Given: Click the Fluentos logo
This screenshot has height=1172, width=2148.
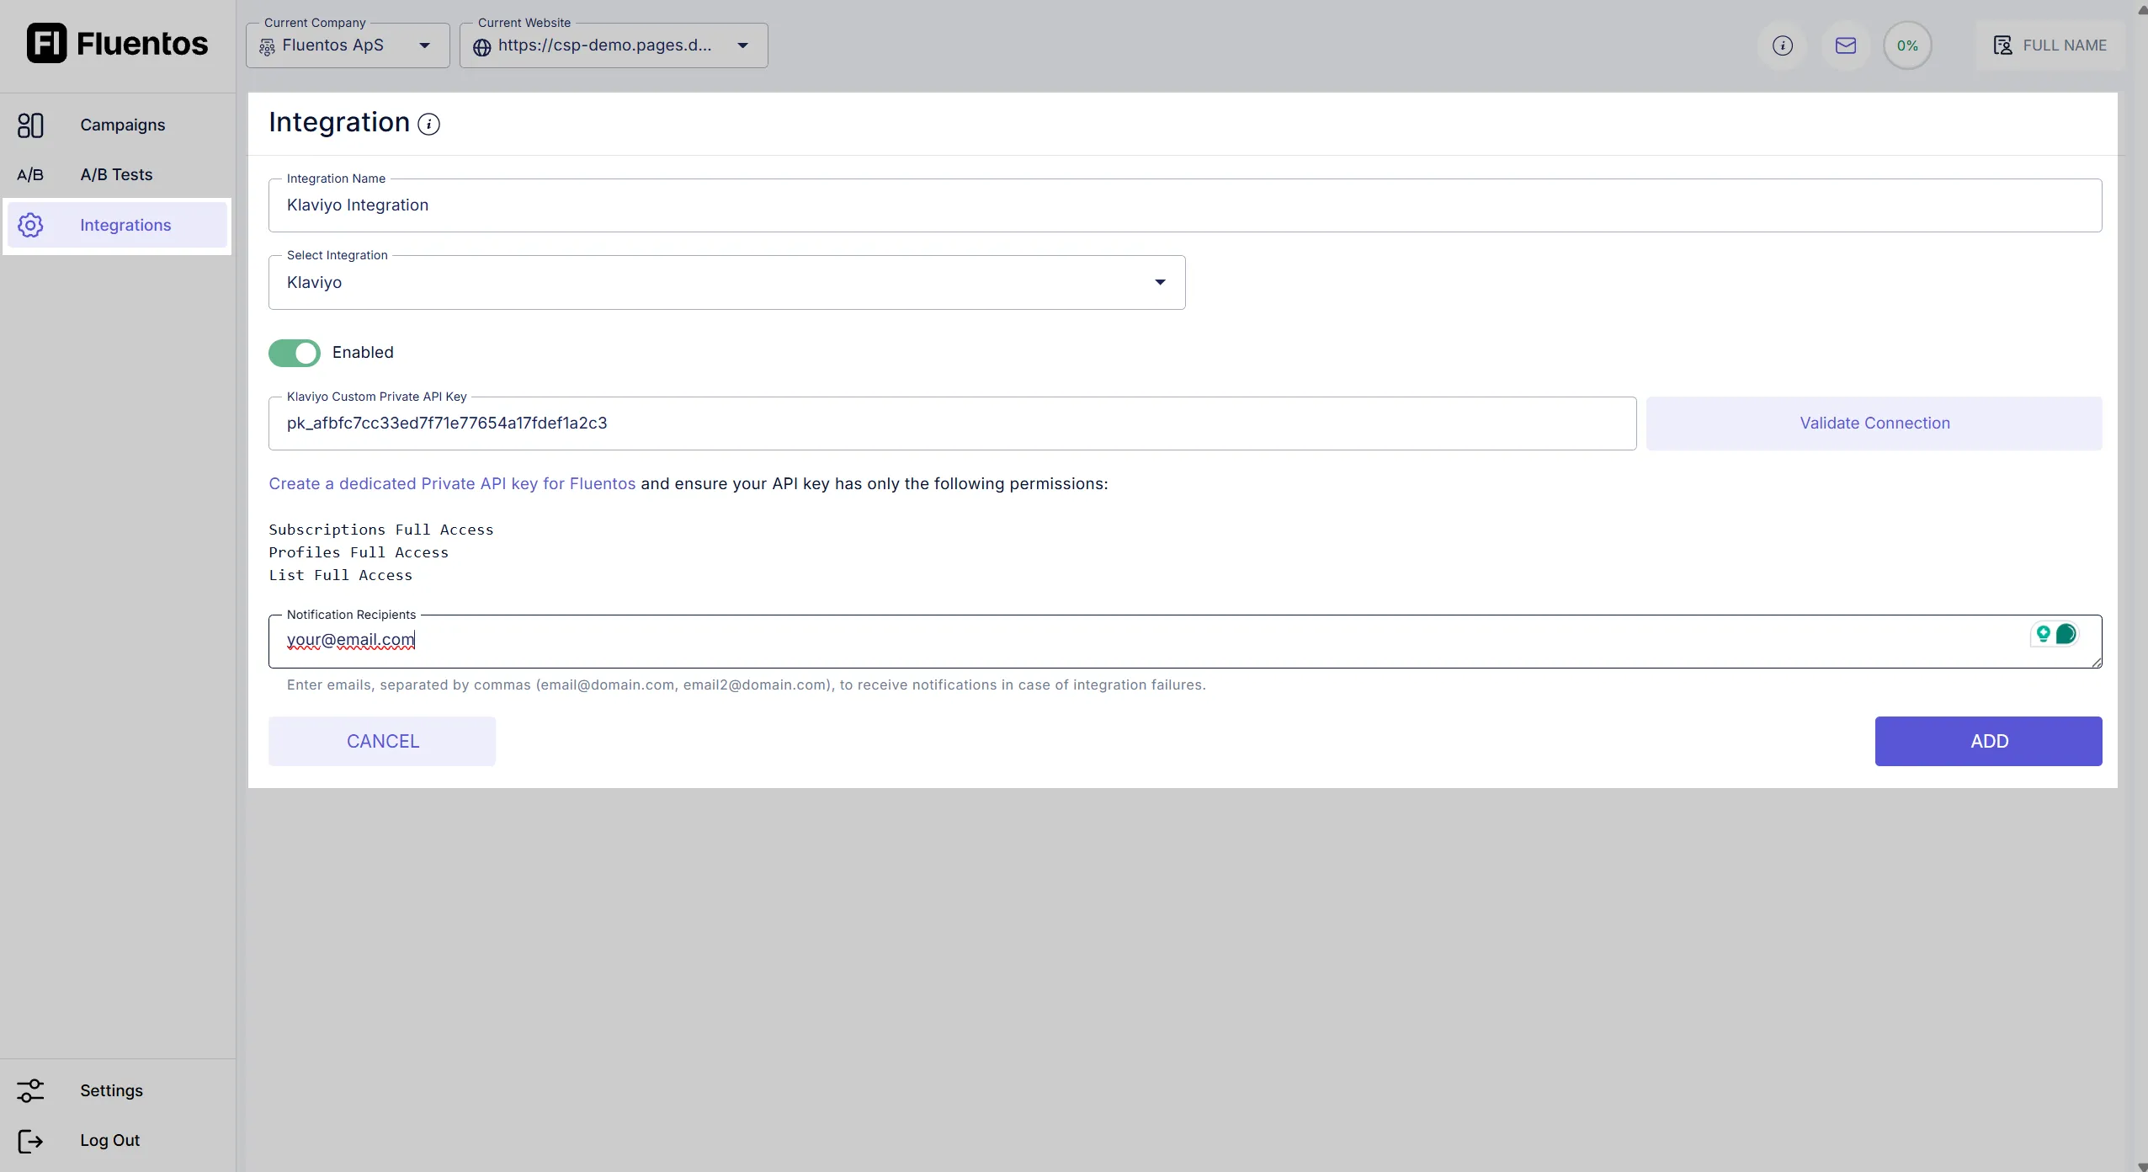Looking at the screenshot, I should [117, 43].
